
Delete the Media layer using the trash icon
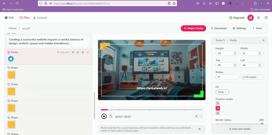tap(83, 52)
